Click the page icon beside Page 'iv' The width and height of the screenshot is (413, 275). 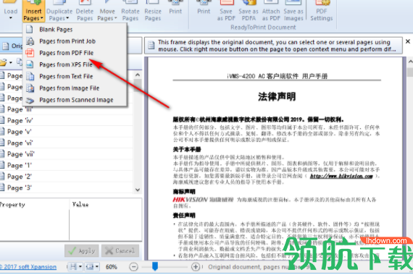2,120
